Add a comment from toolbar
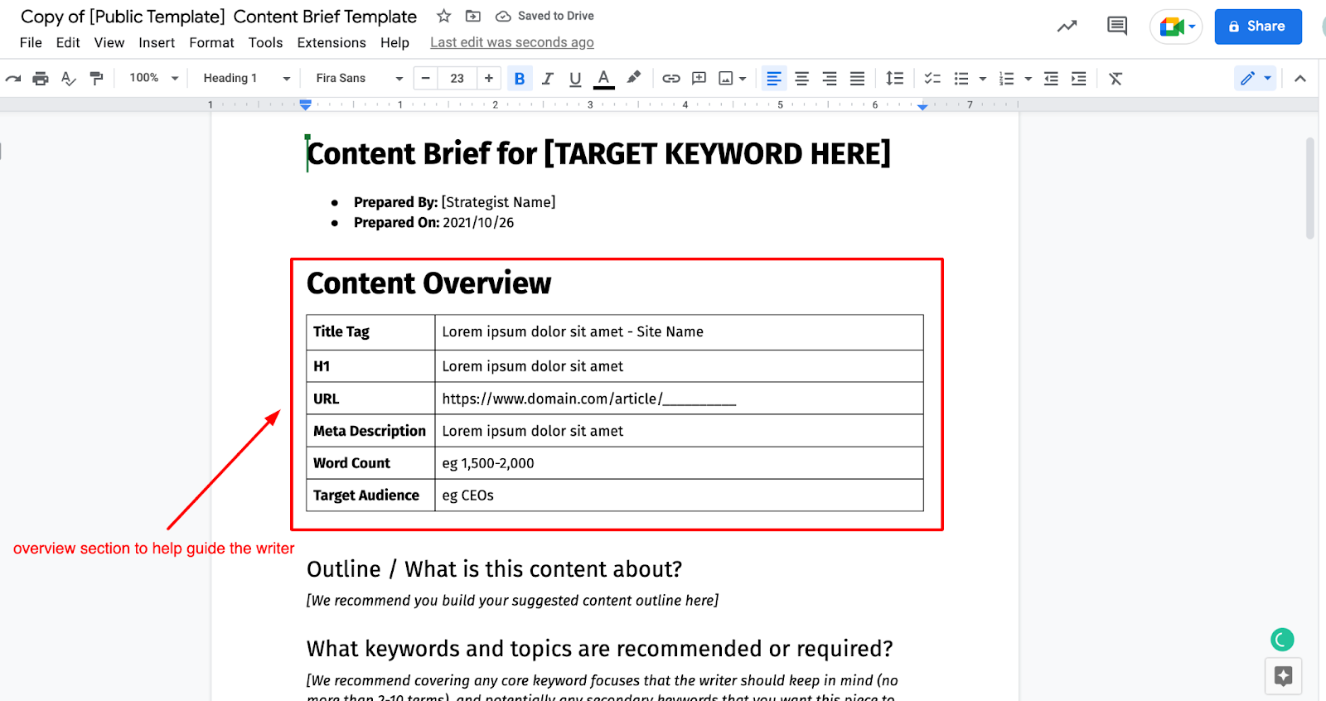 [x=699, y=79]
